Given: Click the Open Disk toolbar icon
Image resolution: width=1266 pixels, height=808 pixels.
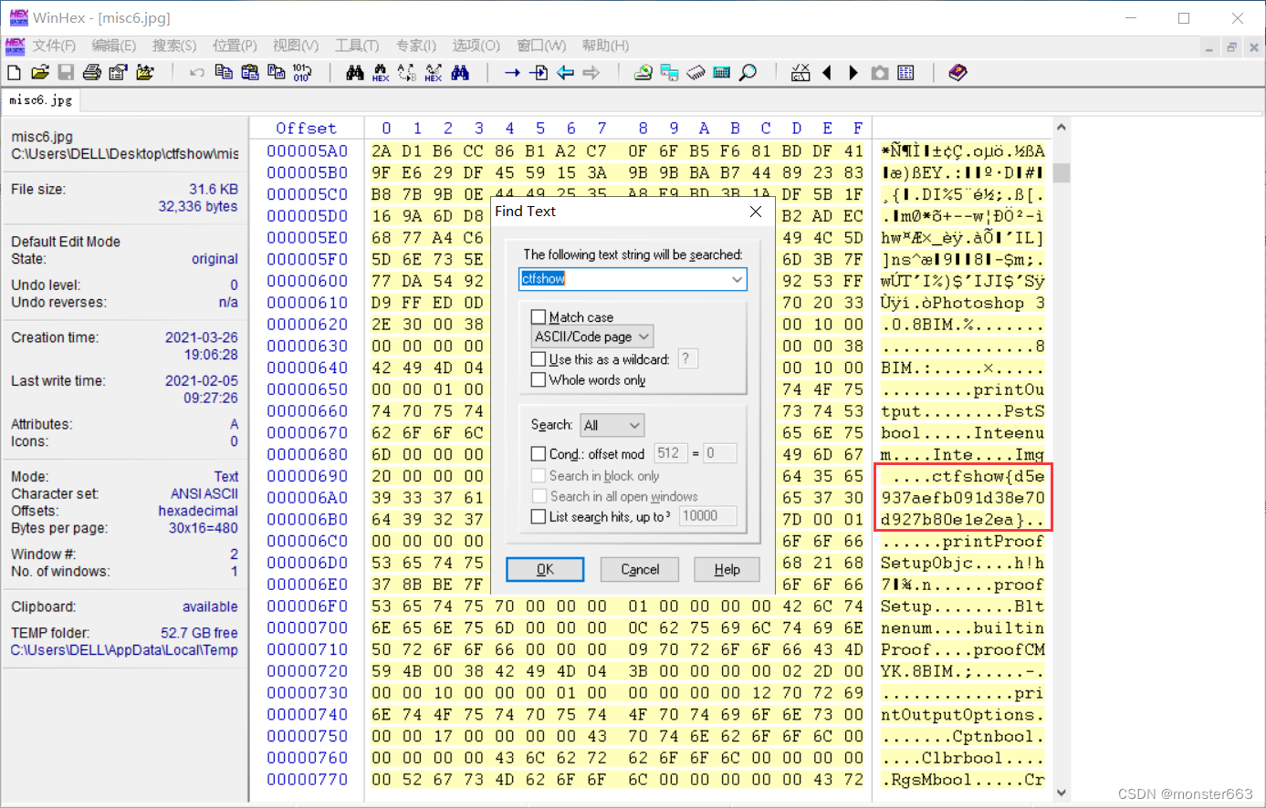Looking at the screenshot, I should tap(643, 73).
